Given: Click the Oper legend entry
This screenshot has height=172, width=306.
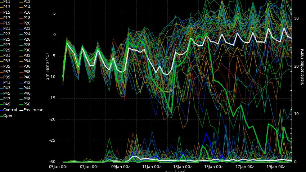Looking at the screenshot, I should (x=8, y=116).
